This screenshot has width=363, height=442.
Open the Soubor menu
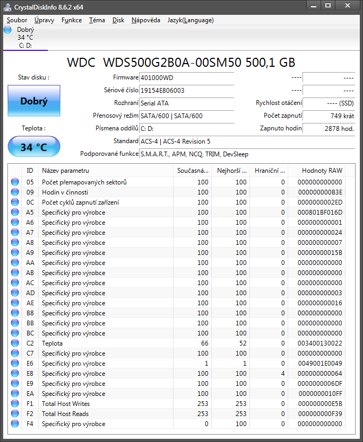click(x=17, y=20)
